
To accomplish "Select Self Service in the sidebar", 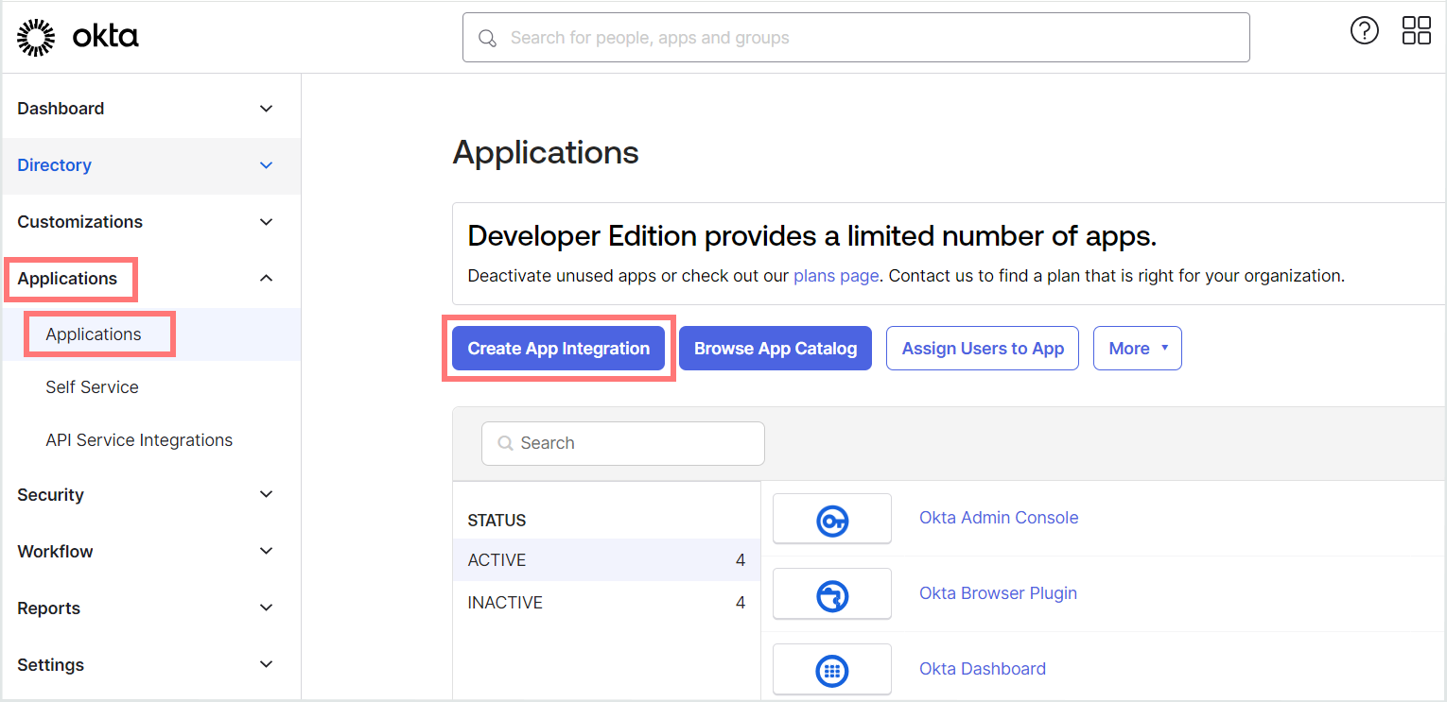I will (92, 387).
